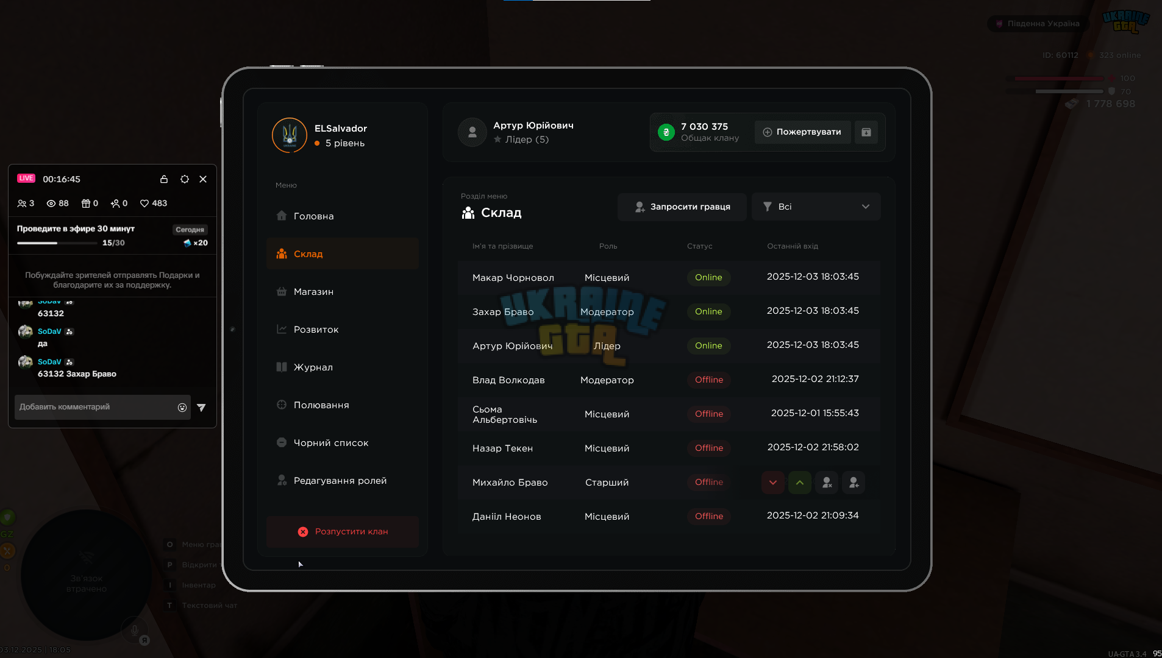Click the green clan currency icon
1162x658 pixels.
pos(666,132)
